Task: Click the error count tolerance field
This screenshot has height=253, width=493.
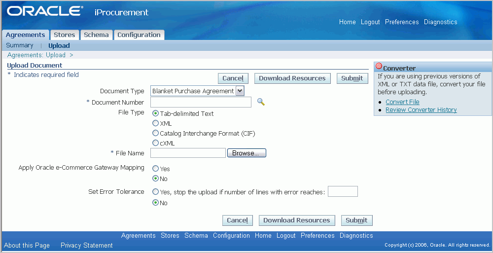Action: click(343, 191)
